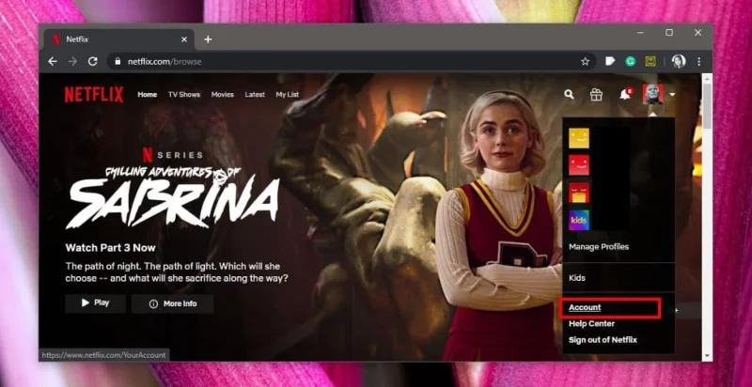
Task: Select the dark red gift-face profile
Action: coord(579,193)
